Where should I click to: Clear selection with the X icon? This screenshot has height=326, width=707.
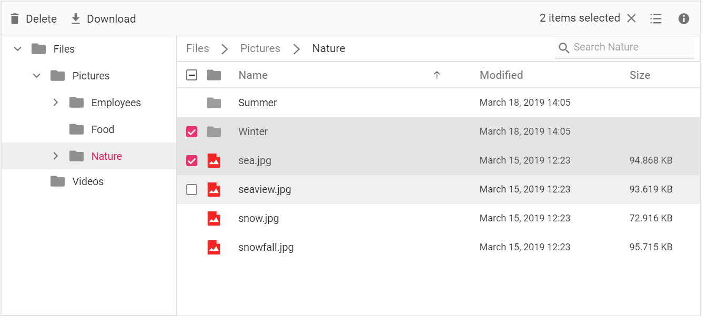[x=631, y=18]
